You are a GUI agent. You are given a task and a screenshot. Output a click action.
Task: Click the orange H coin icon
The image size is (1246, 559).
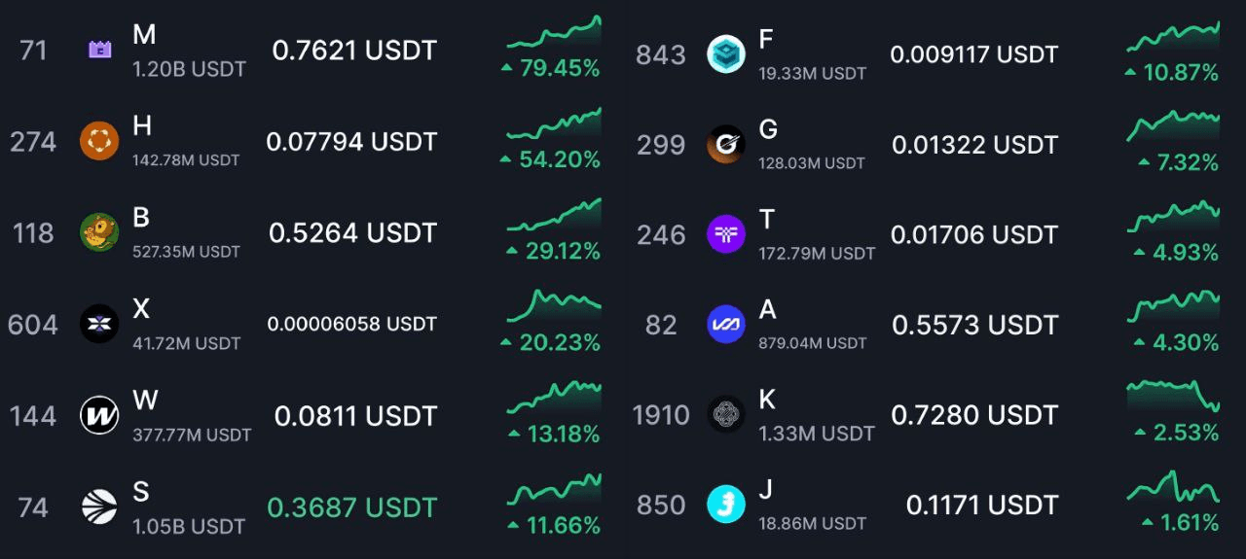coord(99,142)
